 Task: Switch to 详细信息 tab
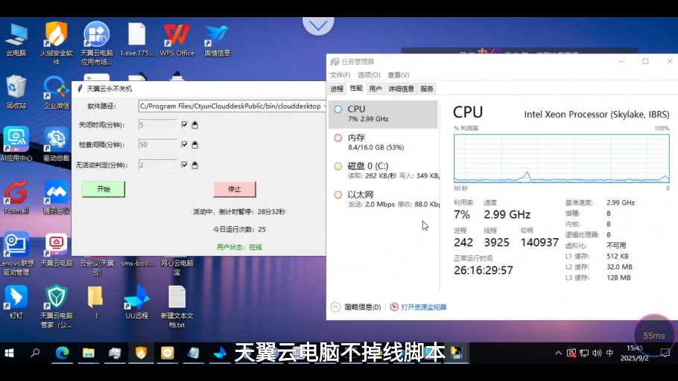click(x=402, y=89)
